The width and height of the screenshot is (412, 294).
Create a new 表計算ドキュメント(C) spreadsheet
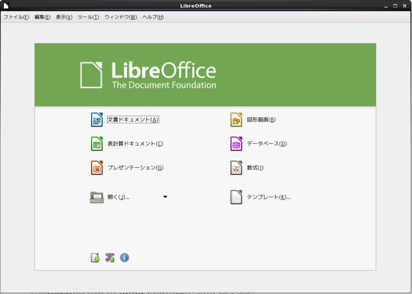[x=127, y=143]
